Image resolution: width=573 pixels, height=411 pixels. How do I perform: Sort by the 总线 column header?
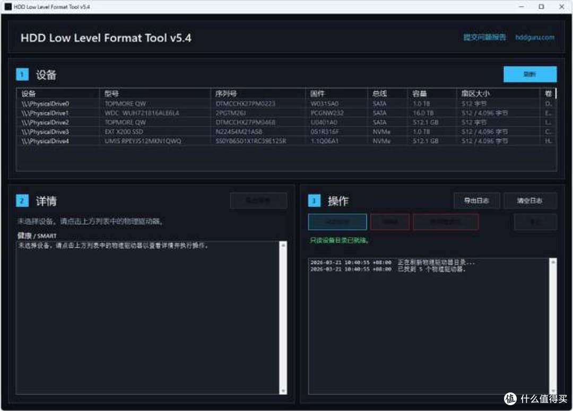pyautogui.click(x=387, y=93)
